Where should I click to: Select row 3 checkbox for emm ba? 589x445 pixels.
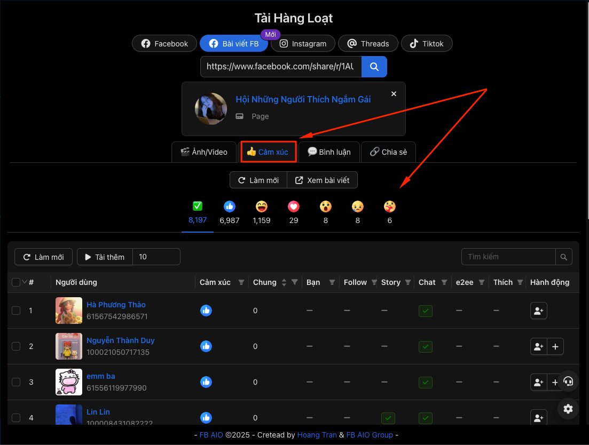16,382
